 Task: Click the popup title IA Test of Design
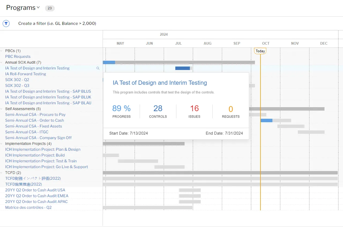click(160, 83)
